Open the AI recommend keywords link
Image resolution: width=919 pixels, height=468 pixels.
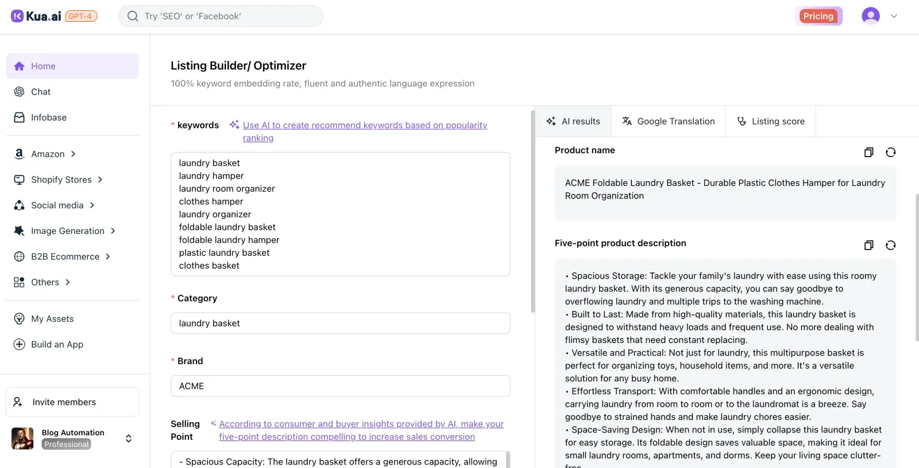[x=365, y=131]
